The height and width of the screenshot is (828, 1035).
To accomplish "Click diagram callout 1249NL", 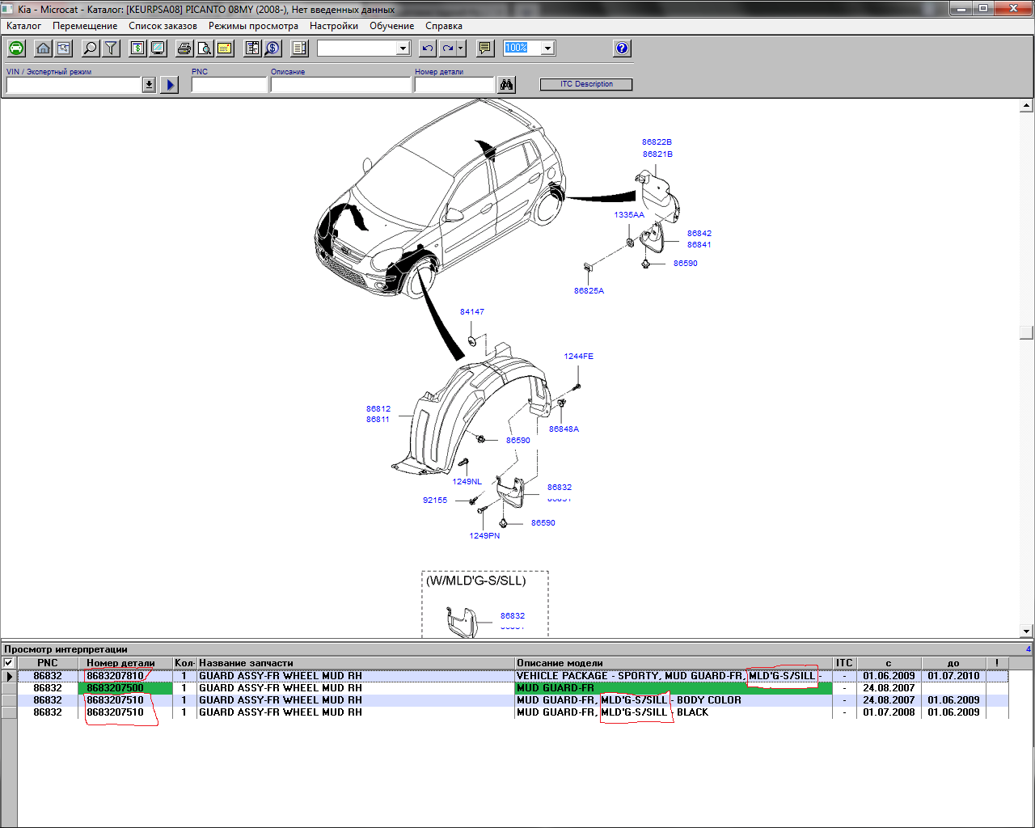I will 467,482.
